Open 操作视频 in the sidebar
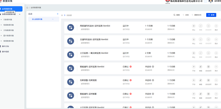Viewport: 221px width, 109px height. click(5, 52)
